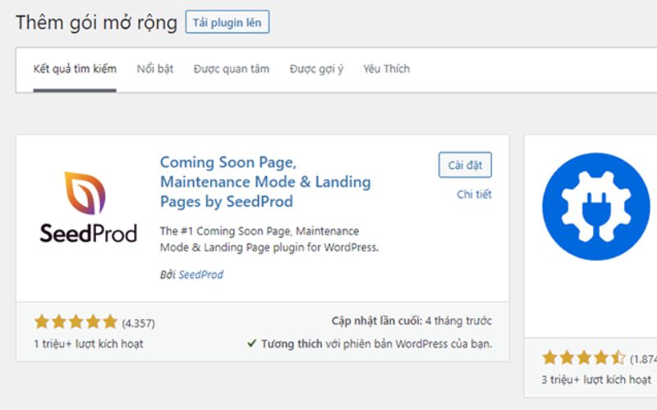
Task: Click the 3 triệu+ lượt kích hoạt text
Action: tap(596, 380)
